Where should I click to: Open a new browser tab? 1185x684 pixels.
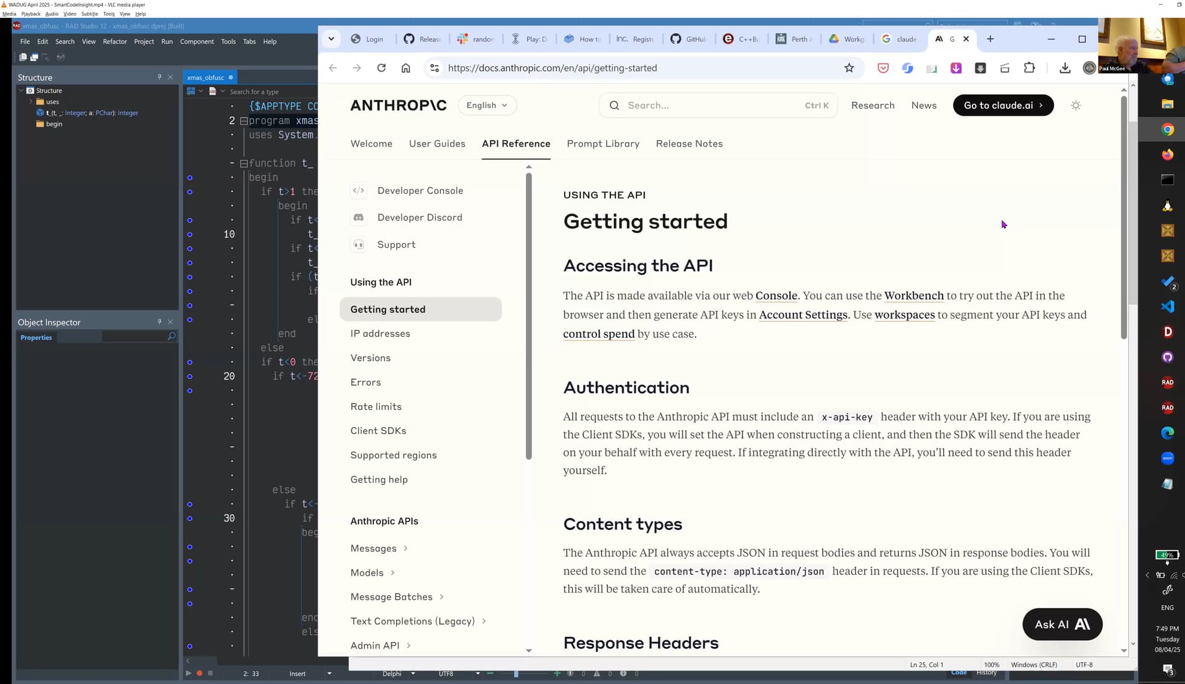990,39
